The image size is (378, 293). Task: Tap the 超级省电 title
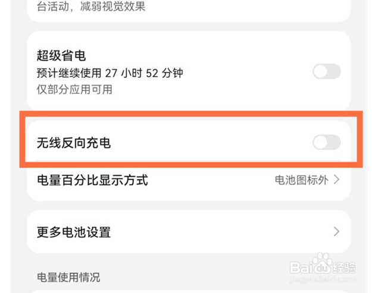click(61, 56)
